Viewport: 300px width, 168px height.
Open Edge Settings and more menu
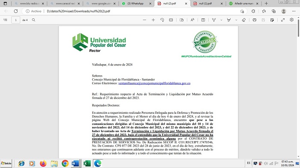click(294, 11)
